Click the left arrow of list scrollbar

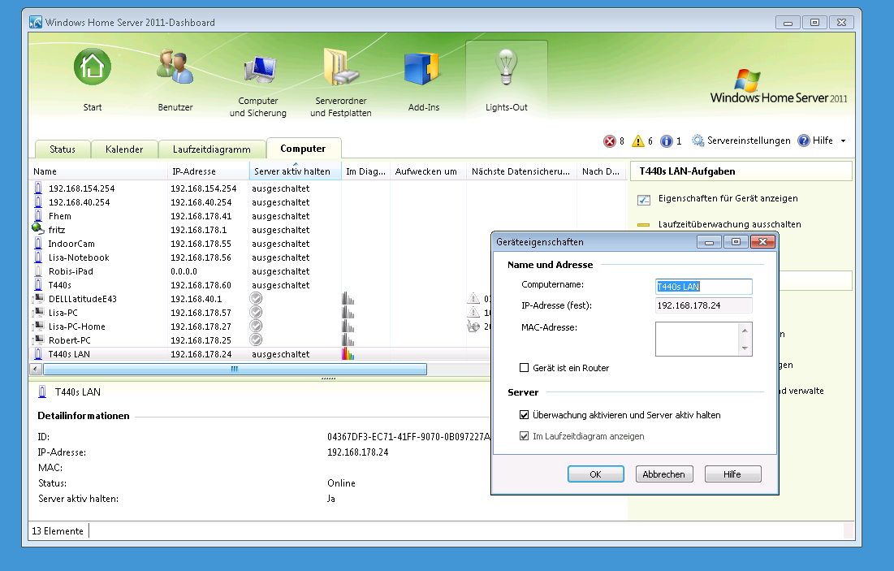[36, 369]
